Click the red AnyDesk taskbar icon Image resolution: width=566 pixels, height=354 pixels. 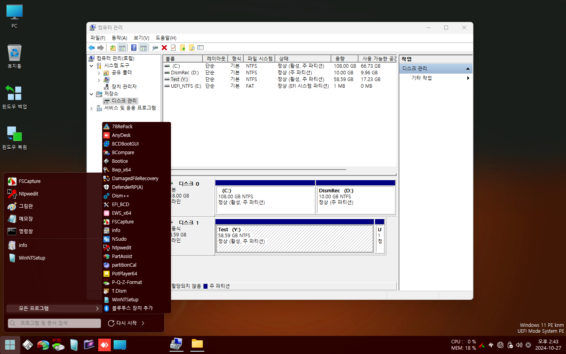coord(104,345)
